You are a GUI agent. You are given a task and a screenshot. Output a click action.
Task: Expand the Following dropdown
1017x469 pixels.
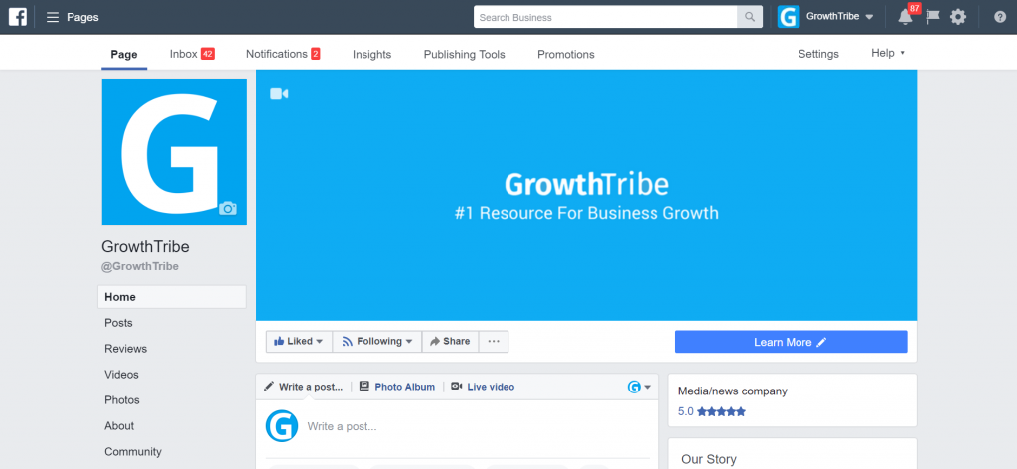pos(377,341)
